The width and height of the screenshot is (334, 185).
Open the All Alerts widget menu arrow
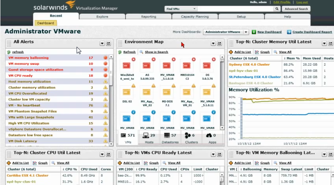pos(102,44)
